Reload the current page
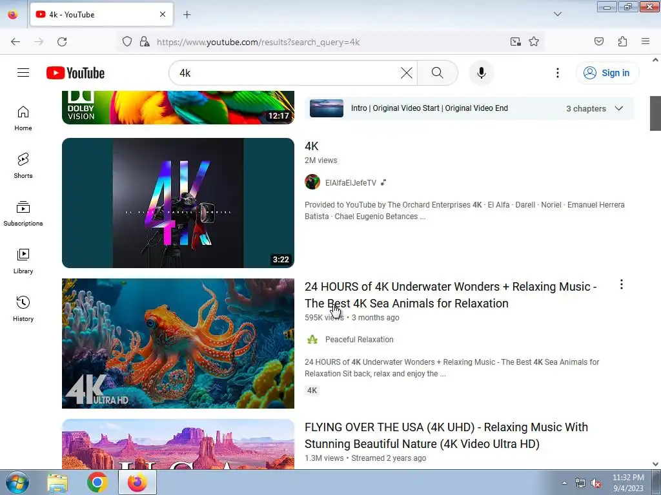The width and height of the screenshot is (661, 495). point(62,42)
